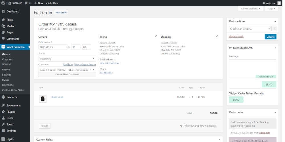Image resolution: width=285 pixels, height=142 pixels.
Task: Open the Appearance sidebar menu
Action: pyautogui.click(x=13, y=105)
